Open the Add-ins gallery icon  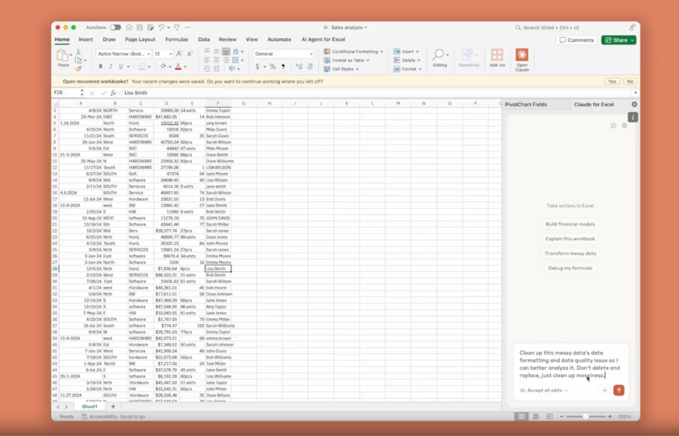pos(497,58)
